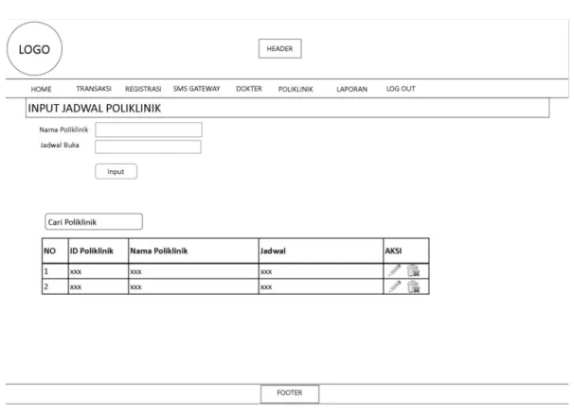This screenshot has height=414, width=574.
Task: Open the DOKTER menu
Action: coord(249,89)
